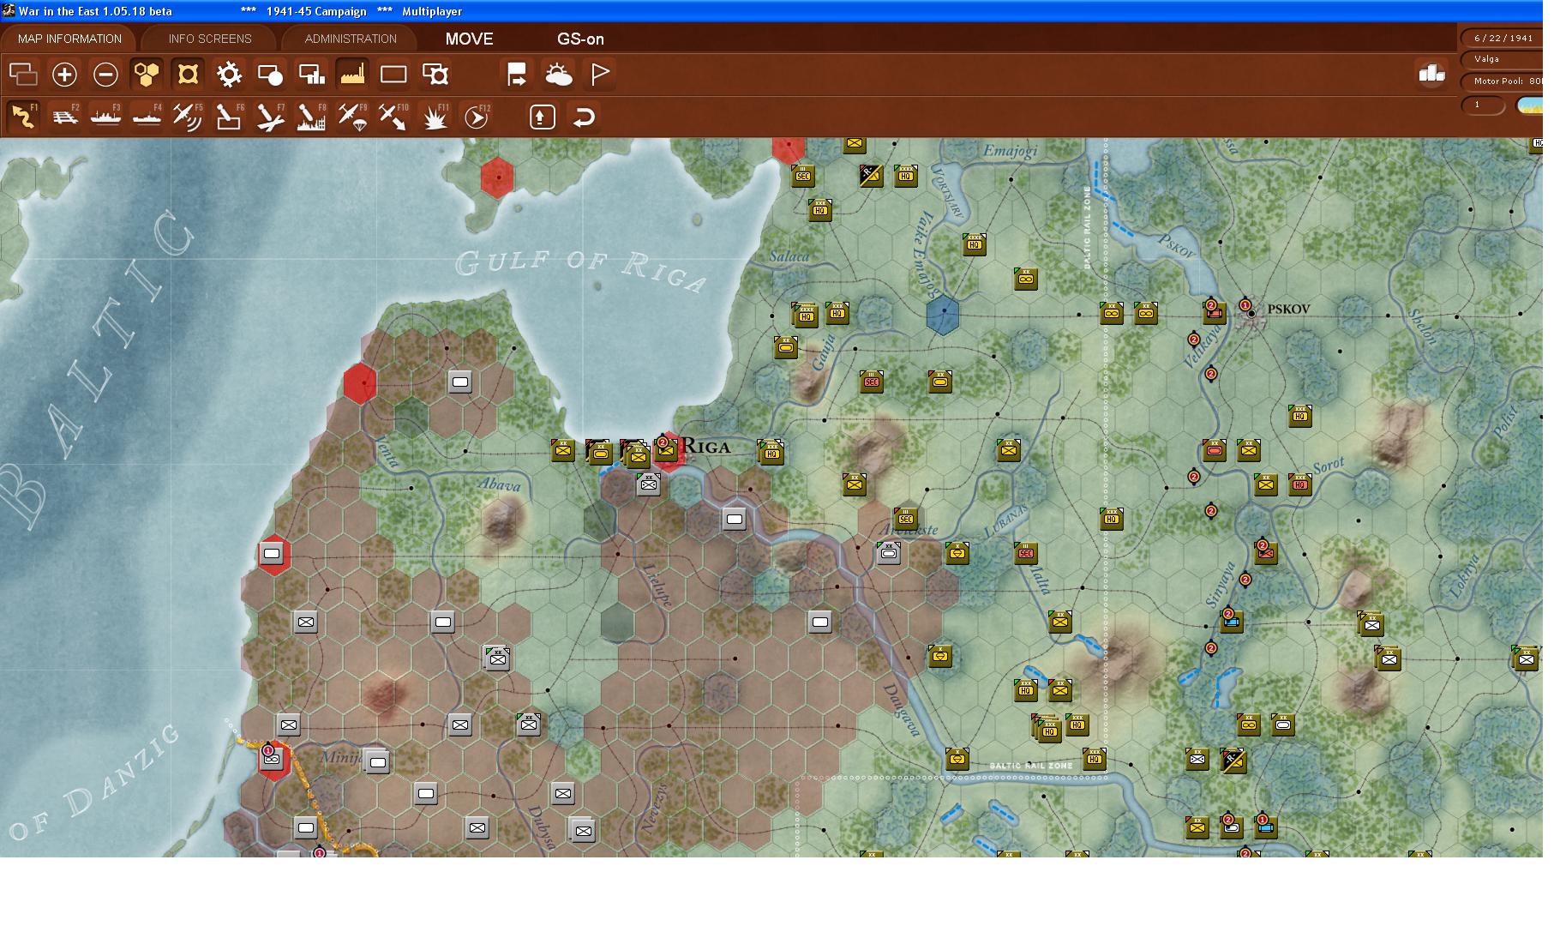The width and height of the screenshot is (1560, 926).
Task: Select the F4 amphibious ship icon
Action: click(147, 117)
